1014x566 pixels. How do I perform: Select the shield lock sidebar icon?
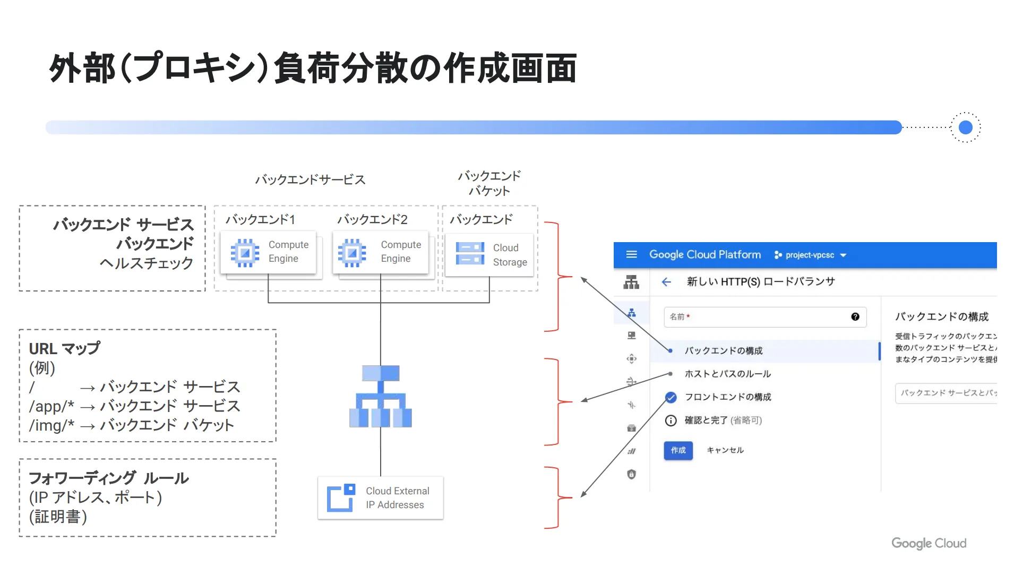tap(631, 474)
